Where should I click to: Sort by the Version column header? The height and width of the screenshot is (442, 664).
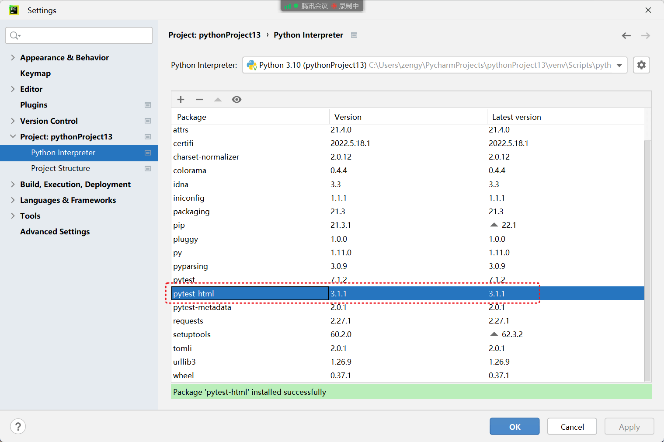[x=408, y=117]
